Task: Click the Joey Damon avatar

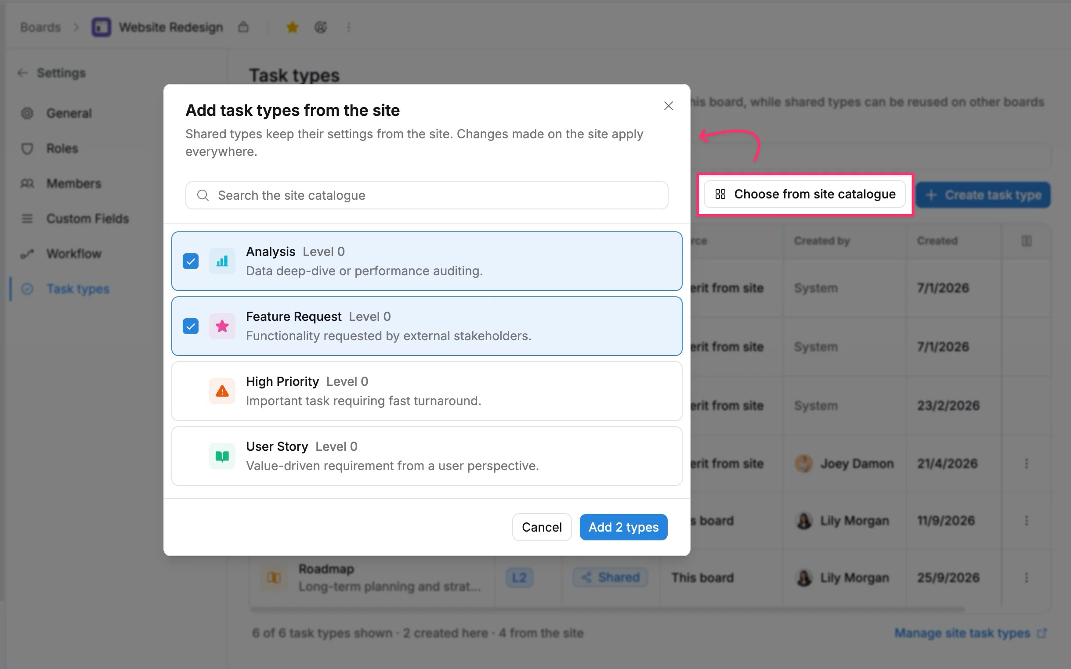Action: 803,463
